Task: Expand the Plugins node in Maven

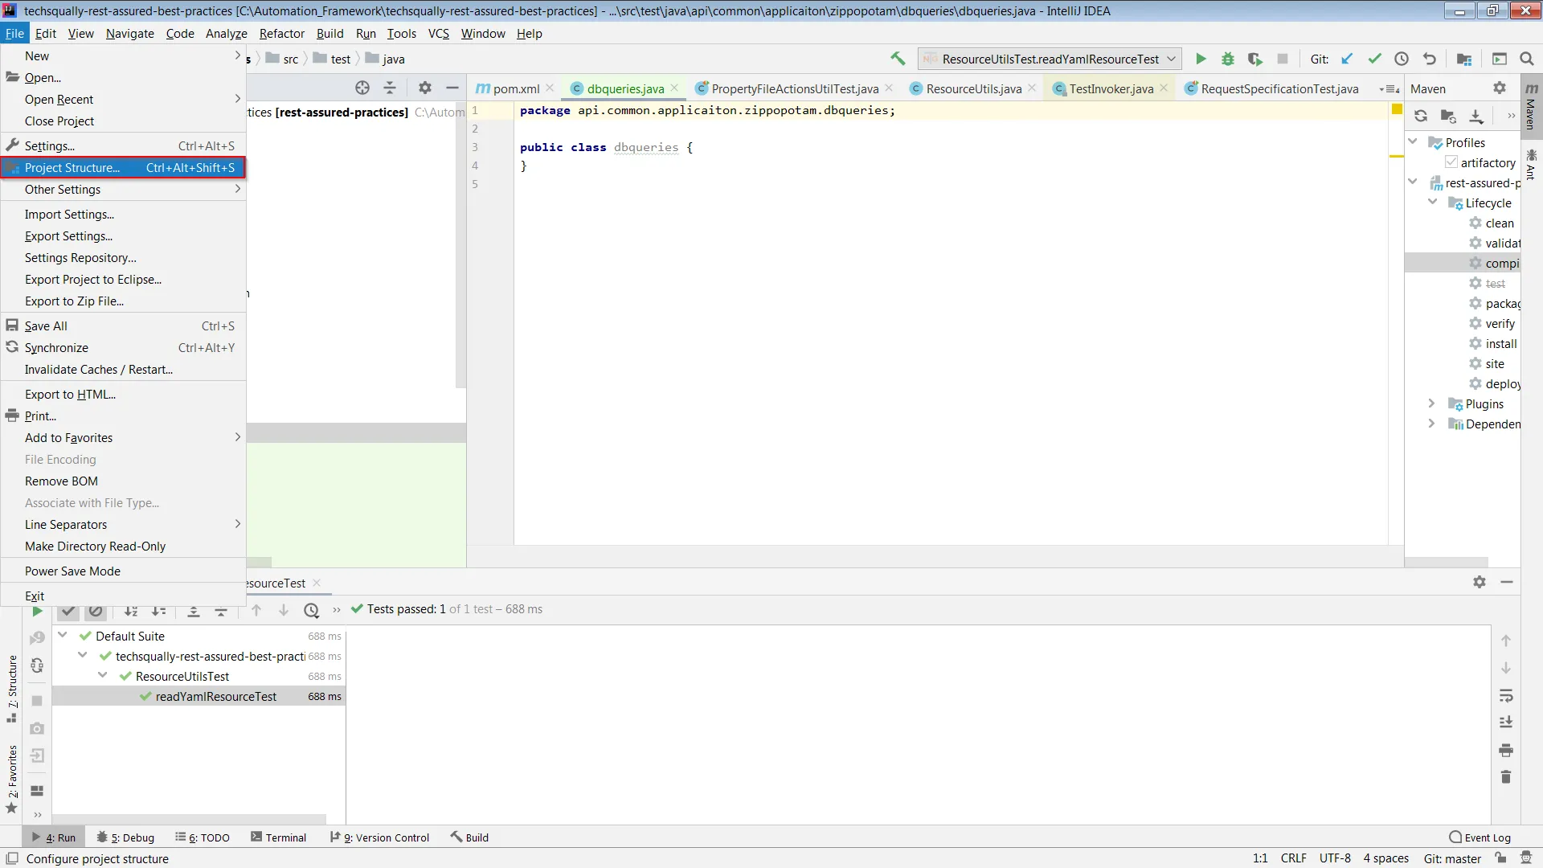Action: pyautogui.click(x=1431, y=403)
